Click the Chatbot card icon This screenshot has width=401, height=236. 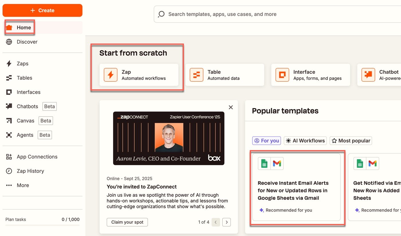(368, 75)
